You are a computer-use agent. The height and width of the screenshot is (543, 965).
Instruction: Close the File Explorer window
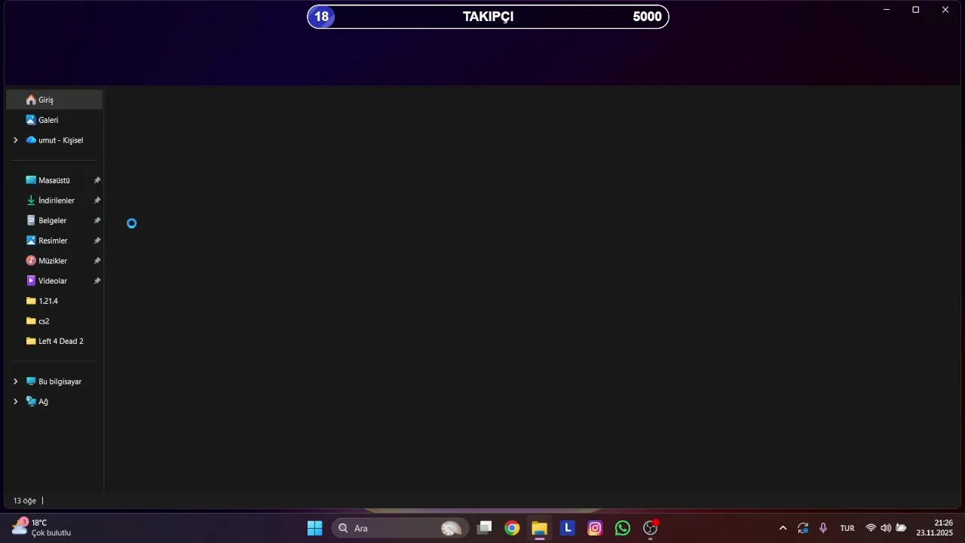pos(945,10)
